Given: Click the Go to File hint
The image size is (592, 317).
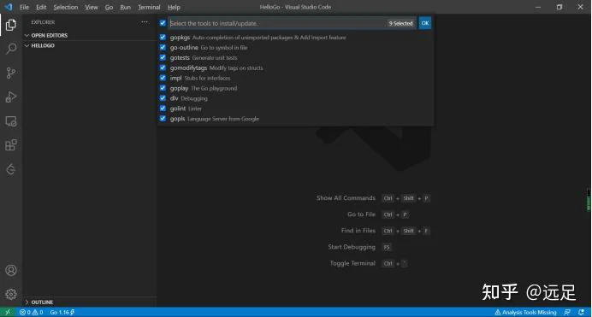Looking at the screenshot, I should coord(361,214).
